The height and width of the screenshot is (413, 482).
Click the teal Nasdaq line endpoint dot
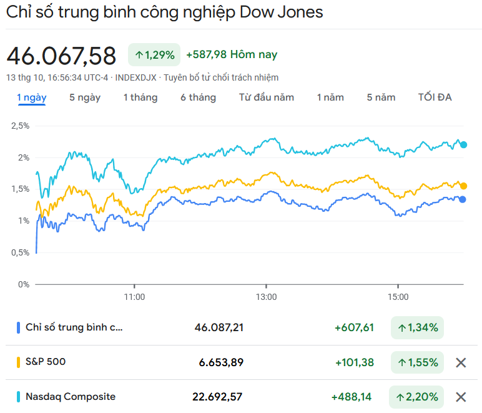[463, 145]
